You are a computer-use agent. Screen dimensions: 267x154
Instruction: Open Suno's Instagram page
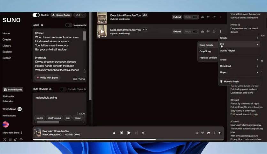[10, 139]
